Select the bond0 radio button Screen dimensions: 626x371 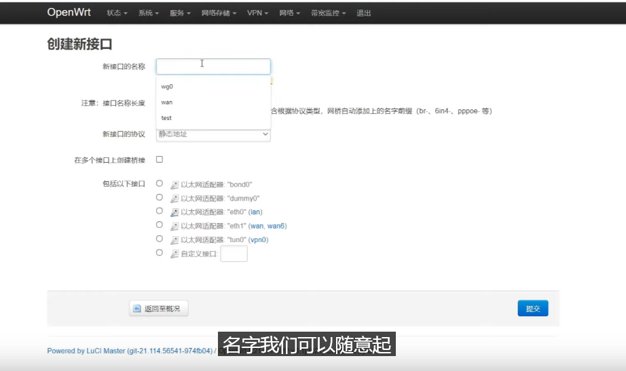(x=160, y=184)
